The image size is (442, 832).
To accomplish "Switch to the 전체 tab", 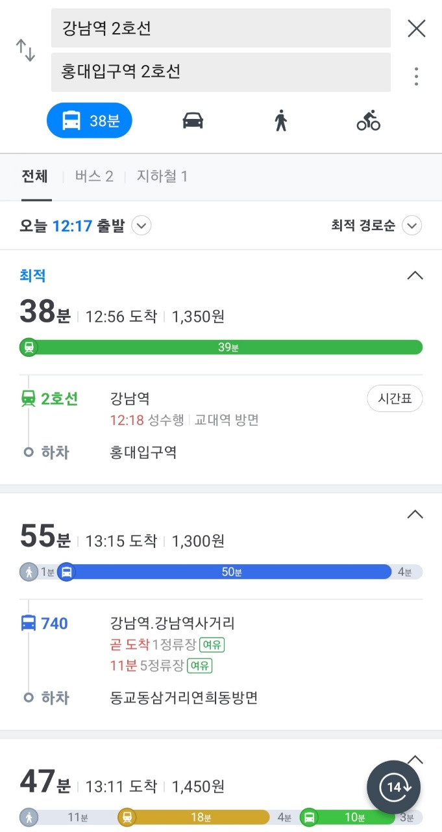I will [x=35, y=176].
